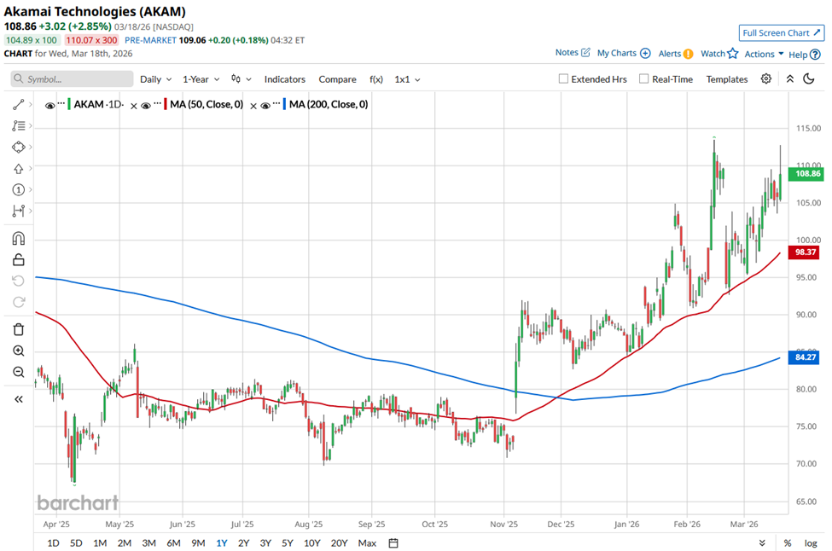Click the 98.37 MA 50 price label
This screenshot has height=551, width=832.
(805, 252)
